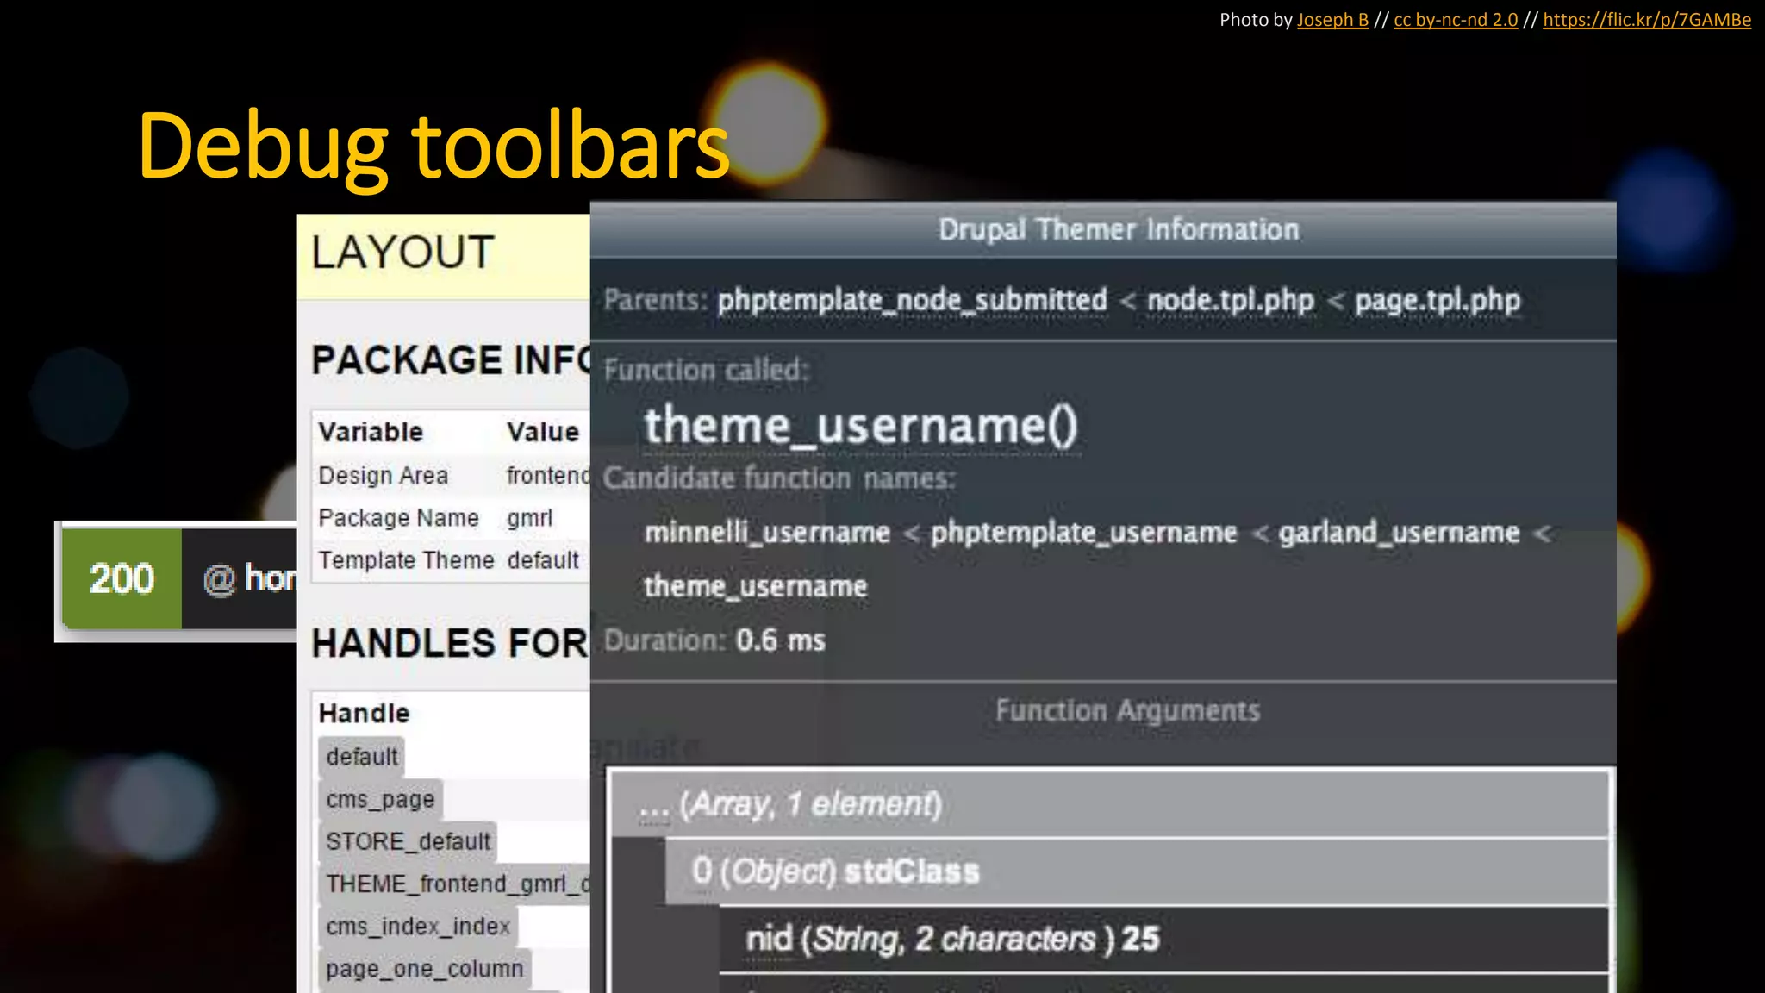1765x993 pixels.
Task: Click the 'STORE_default' handle tag
Action: click(408, 841)
